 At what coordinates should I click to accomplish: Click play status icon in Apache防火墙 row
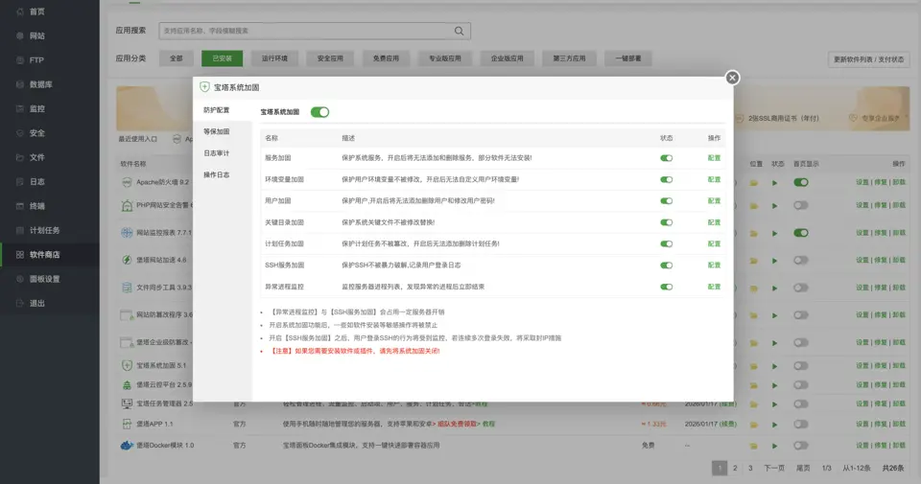coord(775,183)
